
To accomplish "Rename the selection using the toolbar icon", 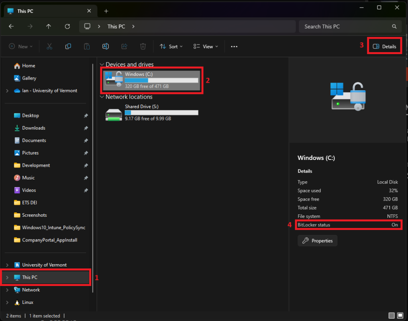I will (x=106, y=47).
